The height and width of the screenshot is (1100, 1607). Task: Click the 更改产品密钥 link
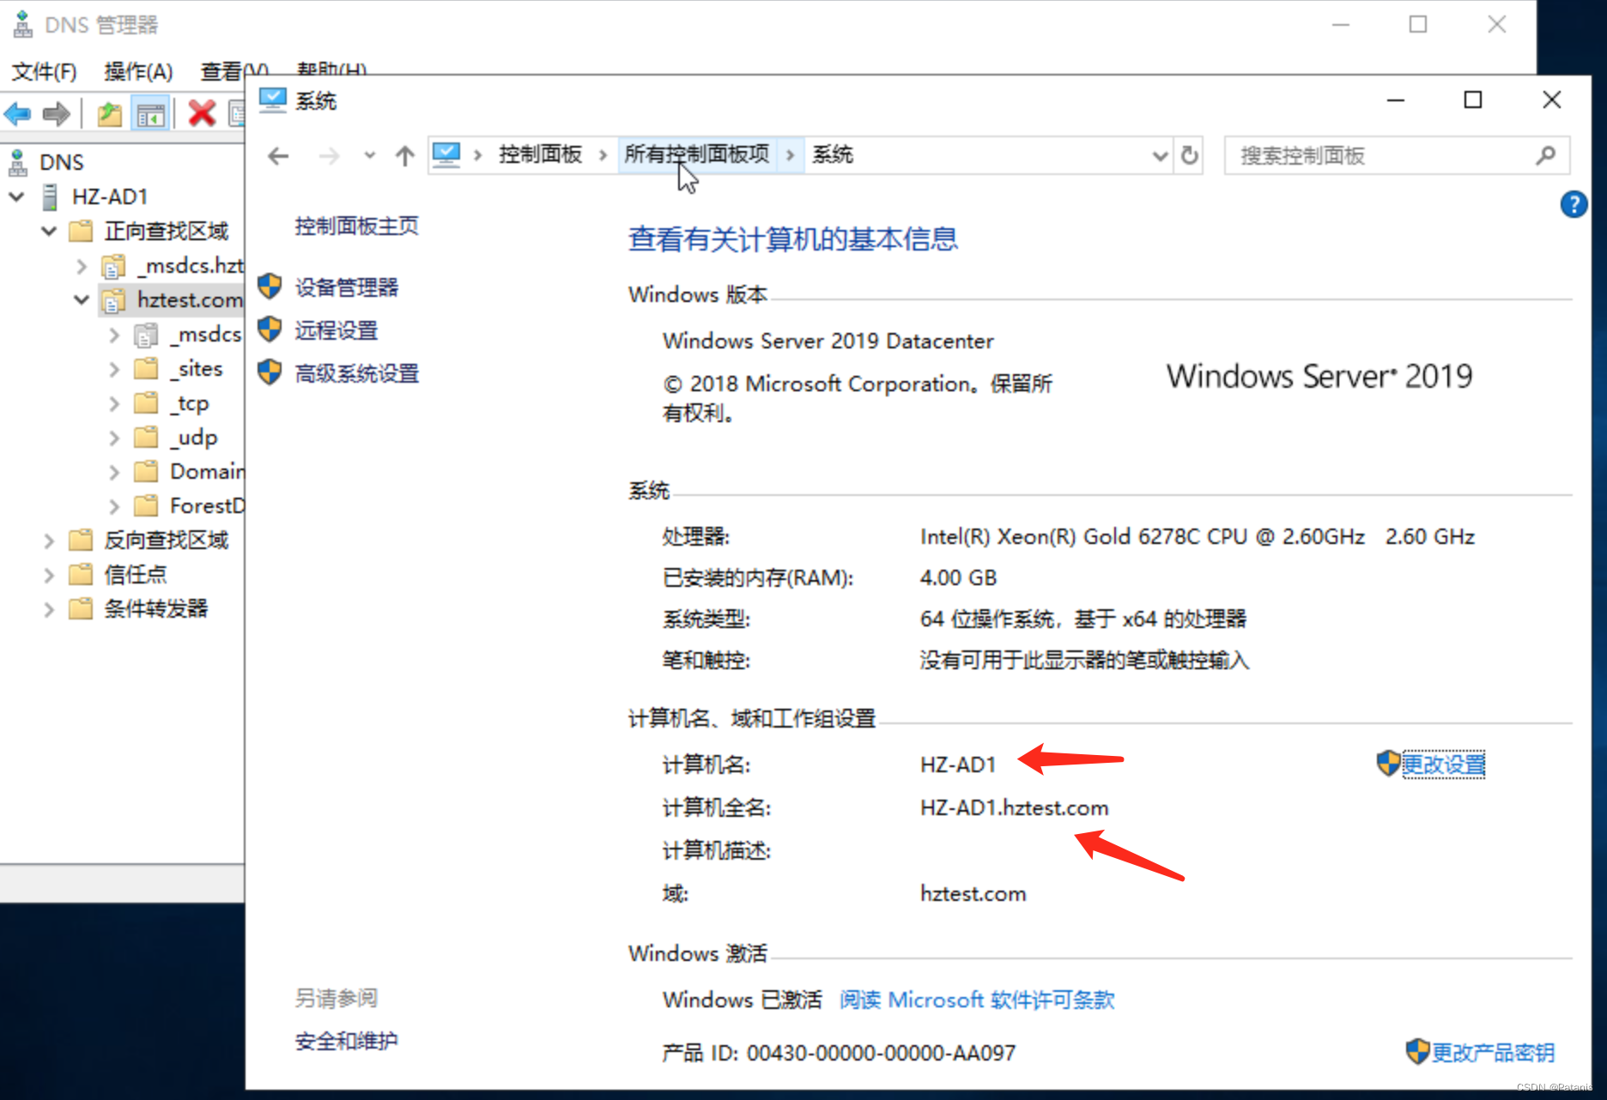click(1493, 1053)
